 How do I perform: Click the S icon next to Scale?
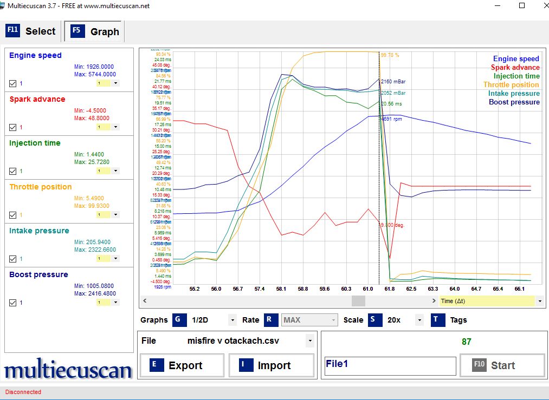point(374,320)
